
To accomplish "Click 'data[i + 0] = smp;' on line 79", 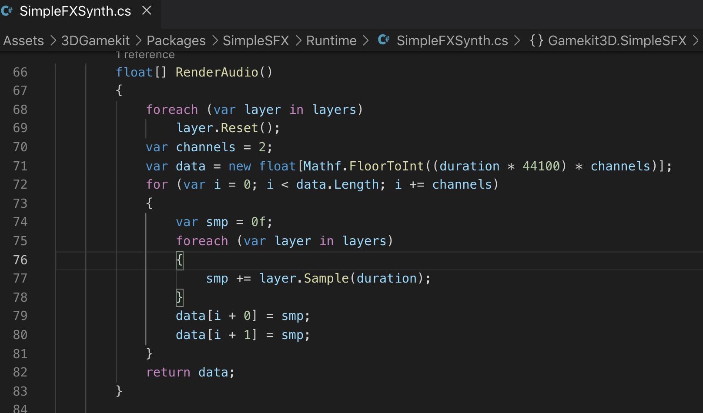I will click(x=243, y=316).
